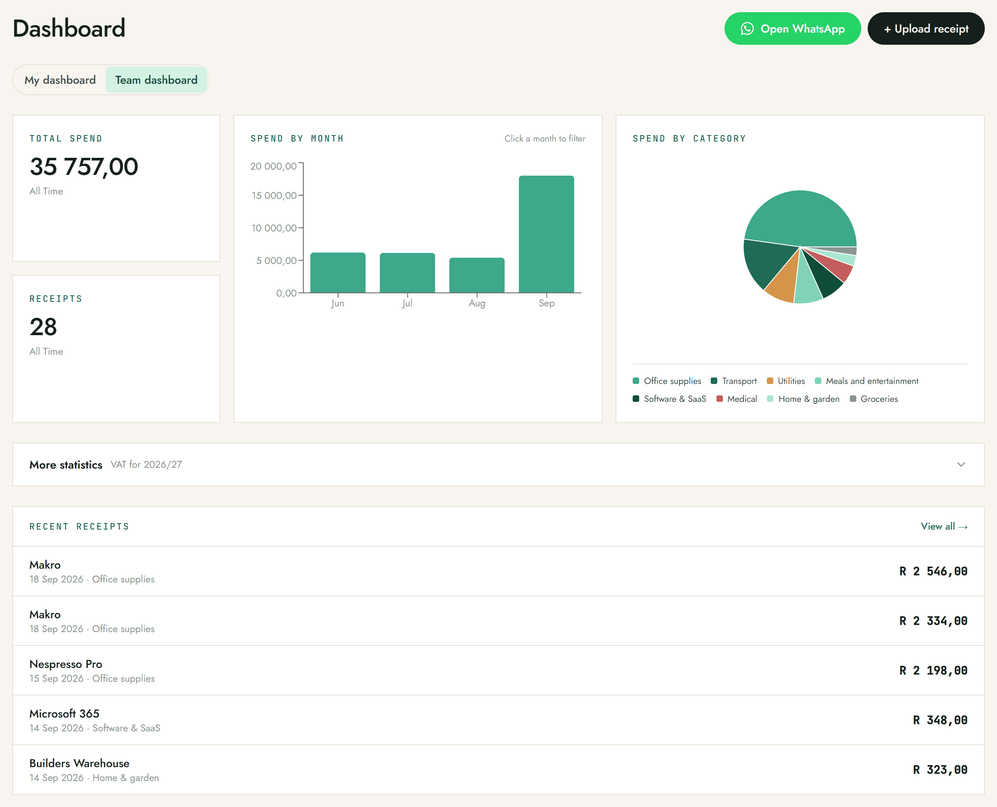Filter by the Jun bar in chart
Viewport: 997px width, 807px height.
pyautogui.click(x=338, y=273)
